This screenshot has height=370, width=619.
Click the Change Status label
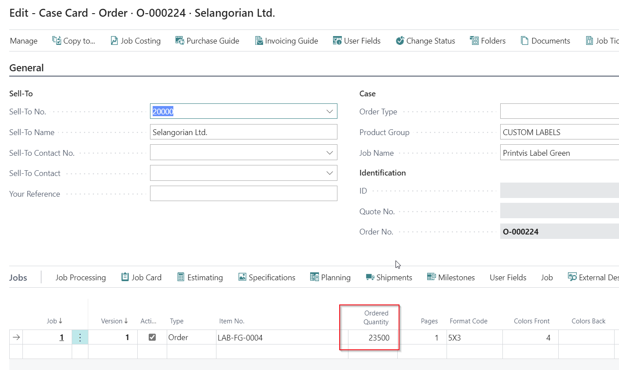tap(431, 41)
